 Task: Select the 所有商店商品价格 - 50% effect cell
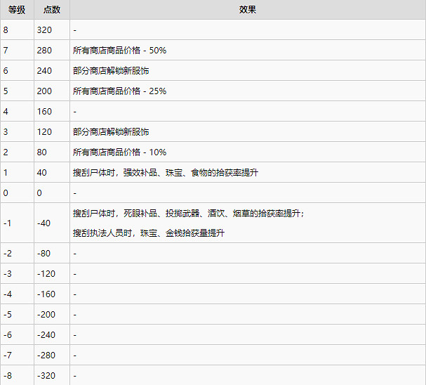[119, 51]
